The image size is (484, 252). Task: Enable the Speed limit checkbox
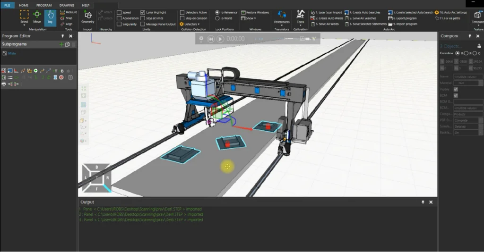[120, 12]
